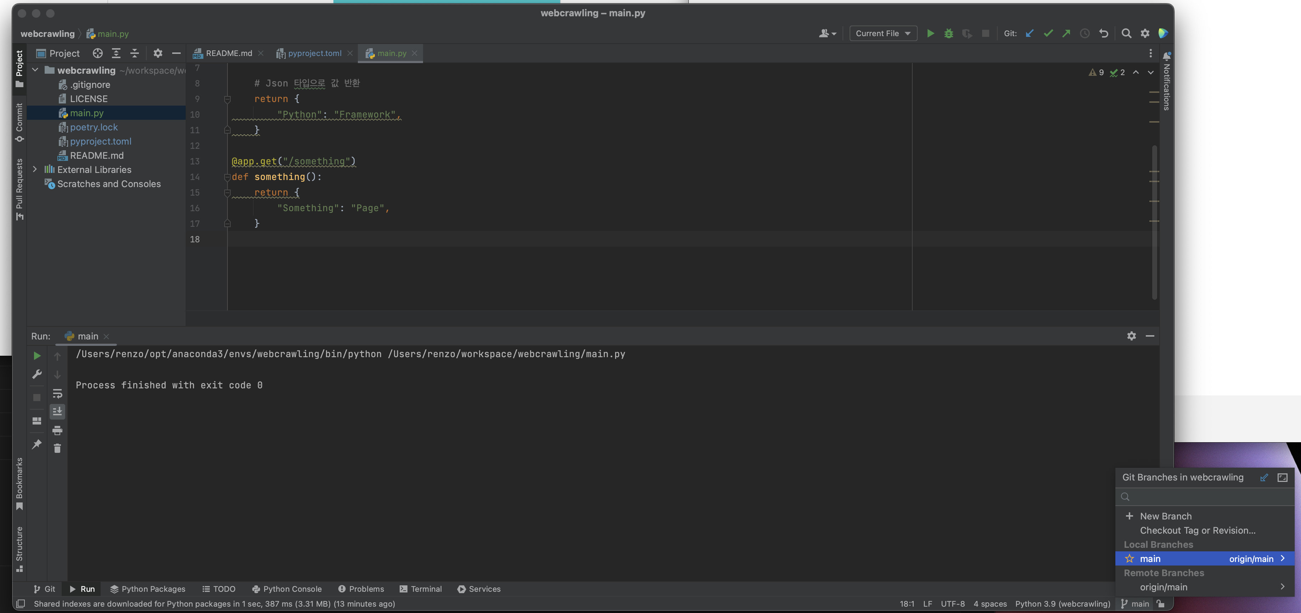
Task: Click Git Push arrow icon
Action: click(x=1066, y=33)
